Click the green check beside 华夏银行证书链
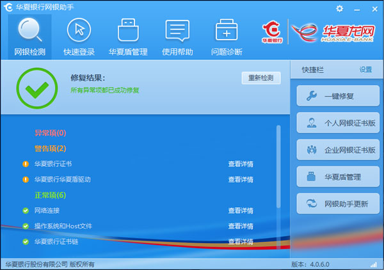 click(26, 242)
